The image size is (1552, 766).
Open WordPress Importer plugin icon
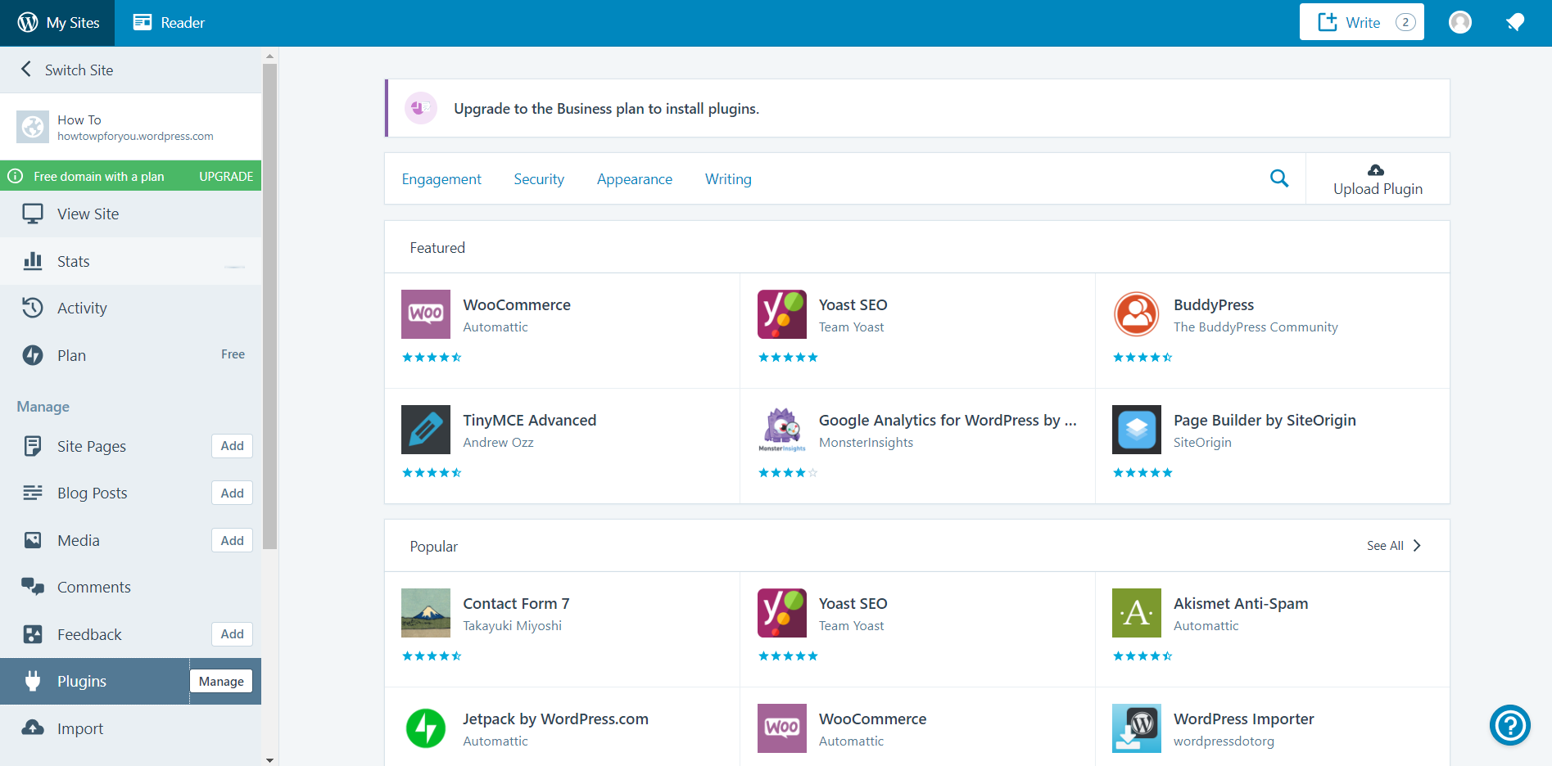pyautogui.click(x=1137, y=728)
